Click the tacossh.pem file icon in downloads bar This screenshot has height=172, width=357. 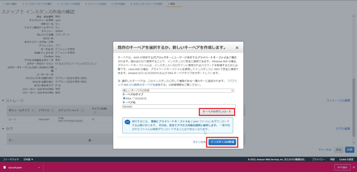5,167
